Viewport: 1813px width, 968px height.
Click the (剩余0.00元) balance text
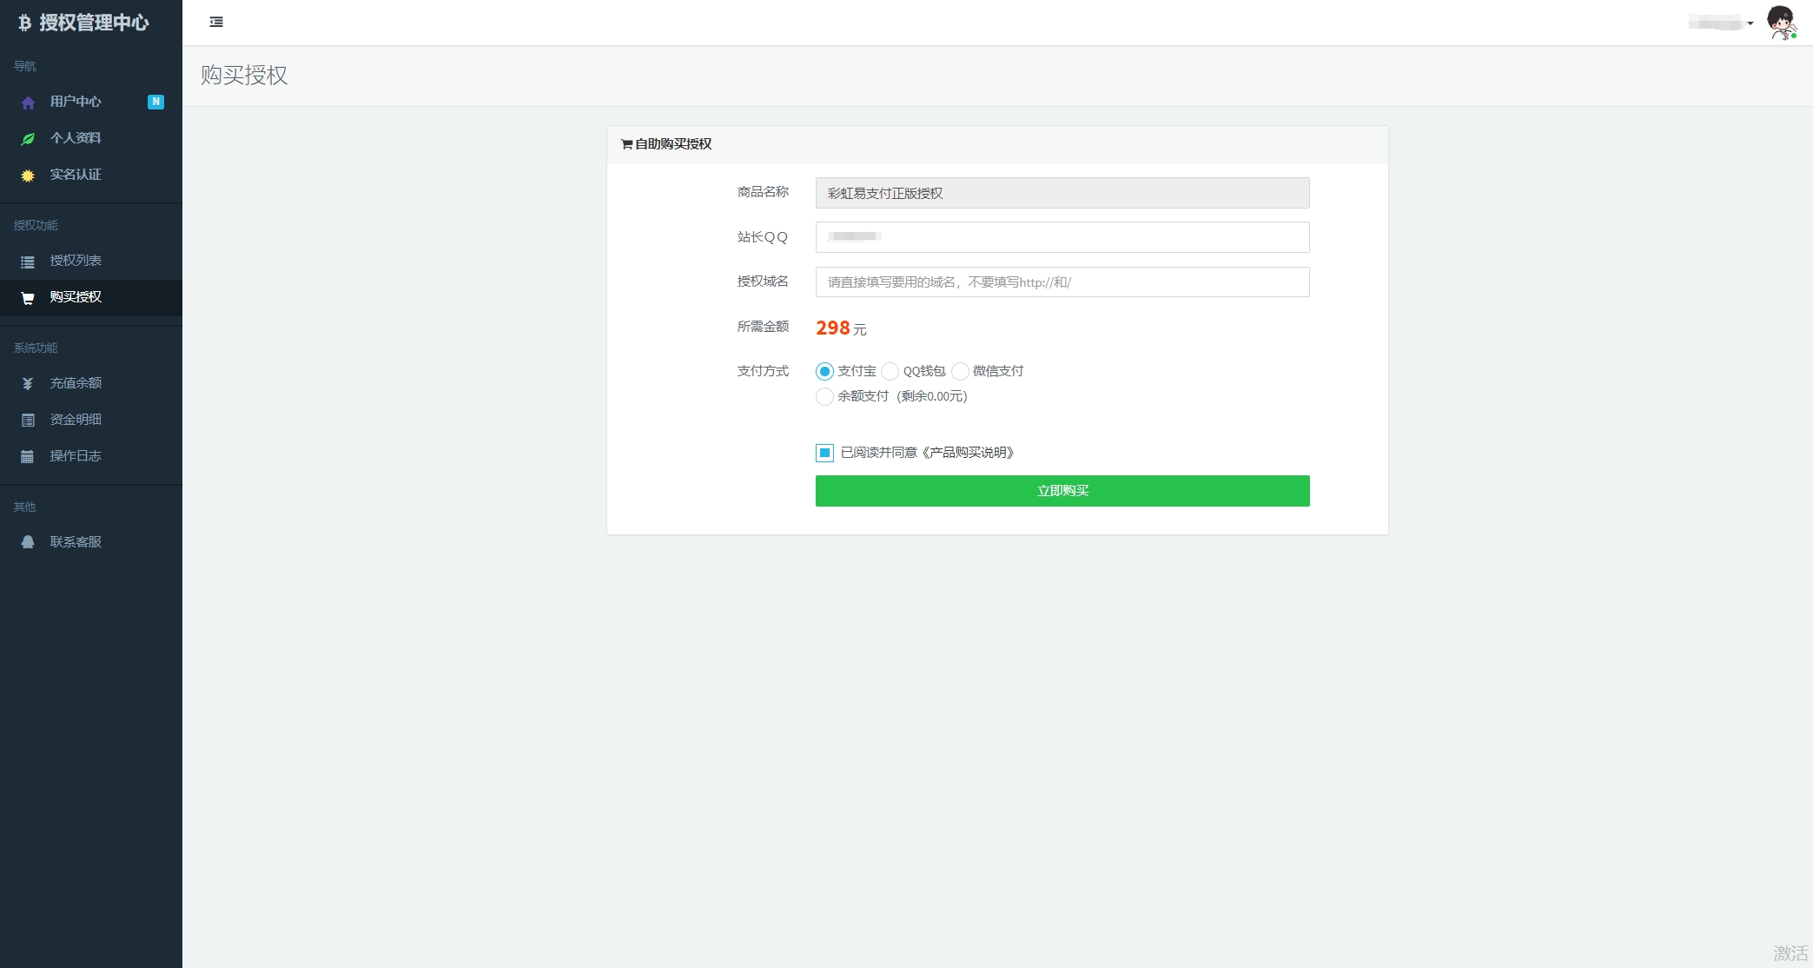pos(932,396)
